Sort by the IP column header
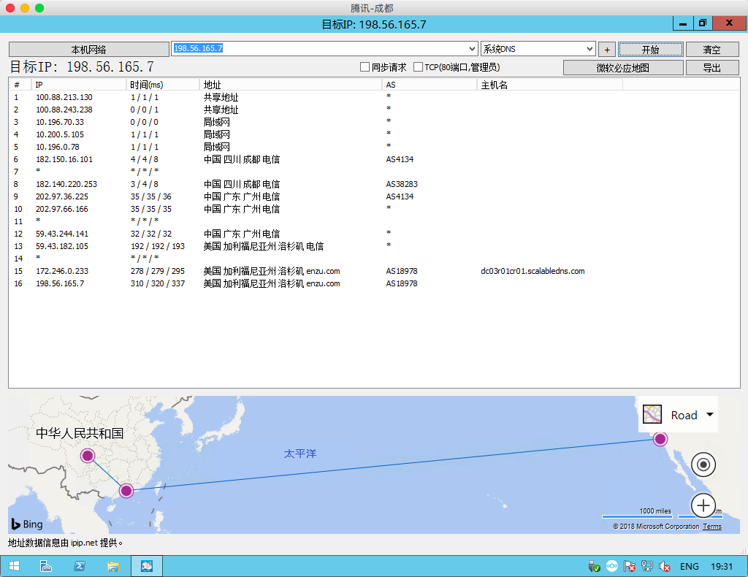 click(x=79, y=85)
